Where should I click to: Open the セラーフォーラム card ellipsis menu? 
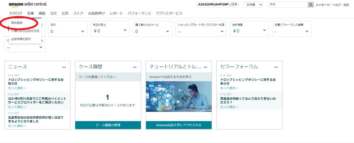pyautogui.click(x=276, y=67)
